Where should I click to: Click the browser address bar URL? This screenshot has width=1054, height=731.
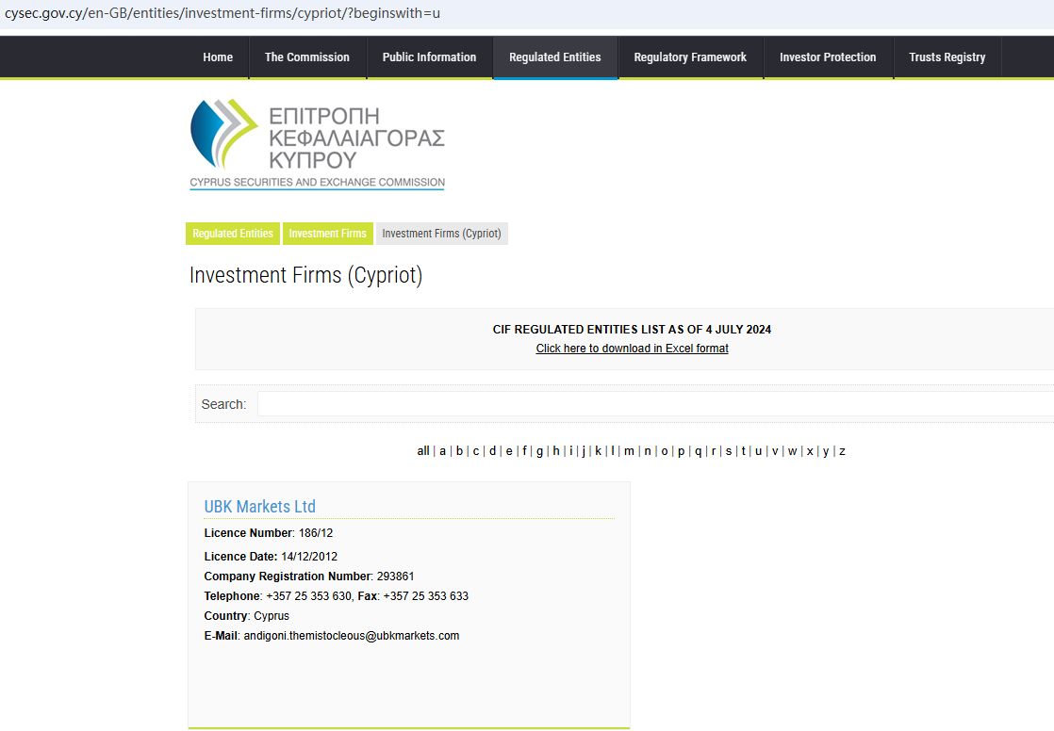[x=222, y=13]
